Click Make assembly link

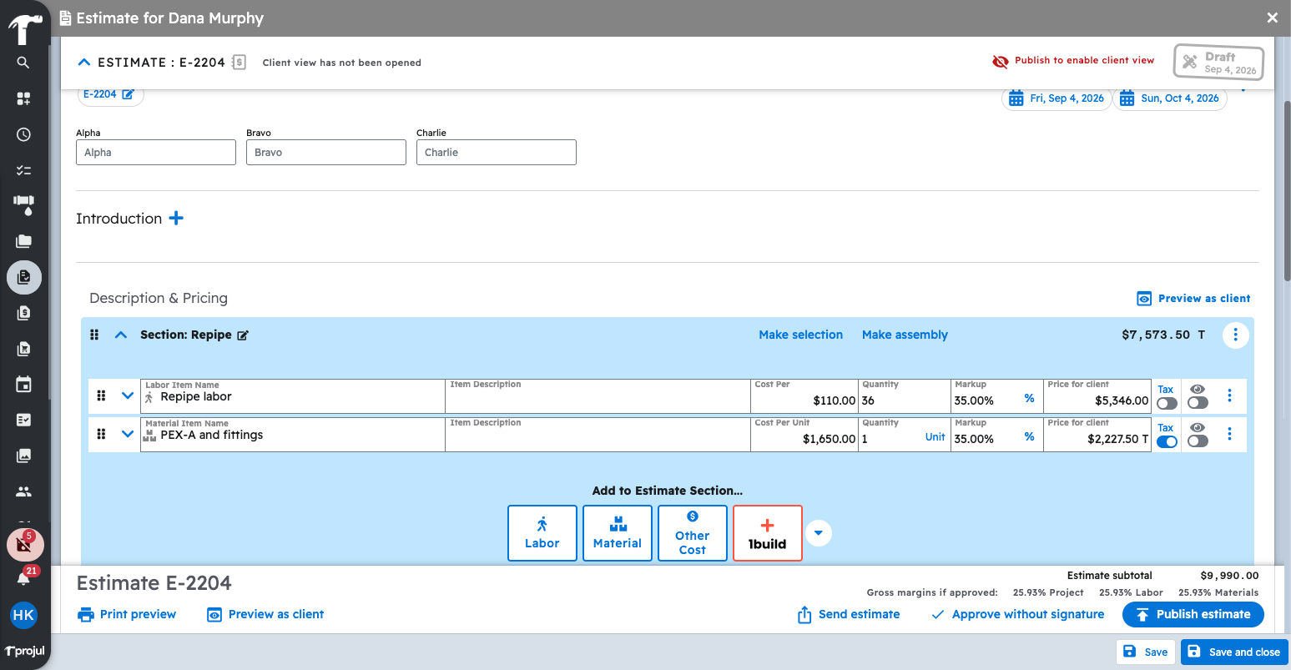pos(905,335)
